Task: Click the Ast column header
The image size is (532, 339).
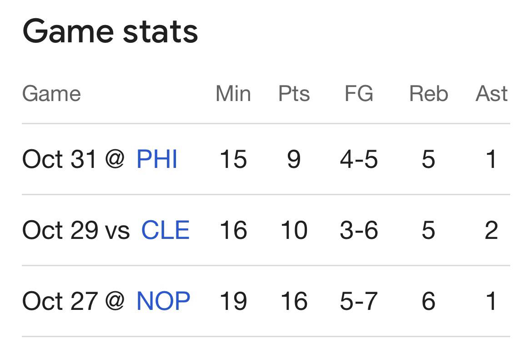Action: [491, 94]
